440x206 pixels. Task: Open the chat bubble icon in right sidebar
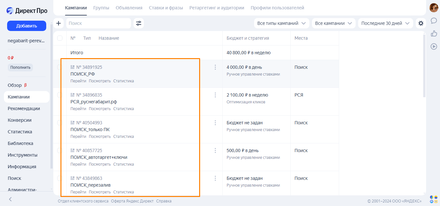tap(434, 21)
